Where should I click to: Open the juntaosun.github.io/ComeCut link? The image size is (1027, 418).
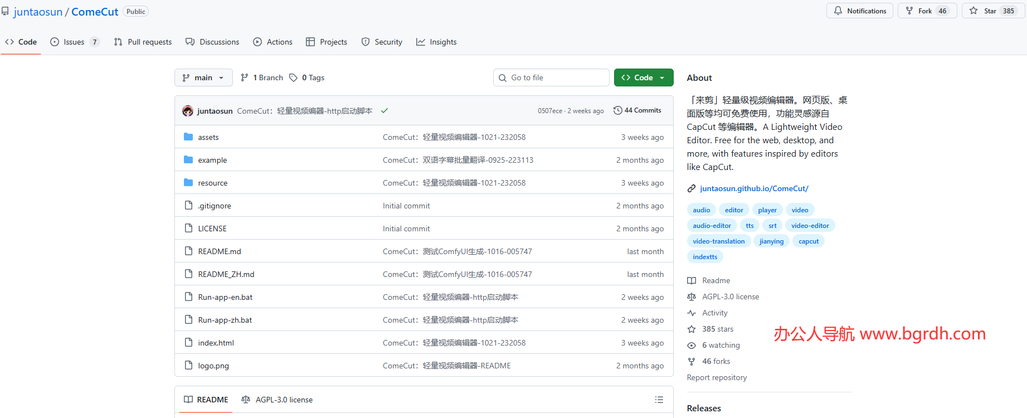753,188
